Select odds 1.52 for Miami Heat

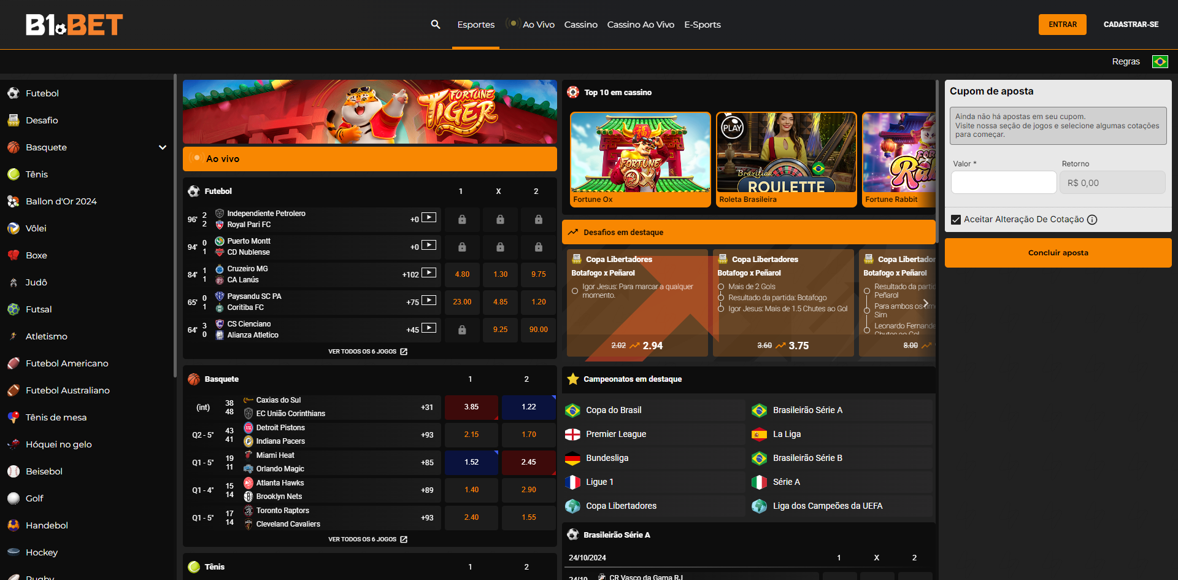pos(471,462)
